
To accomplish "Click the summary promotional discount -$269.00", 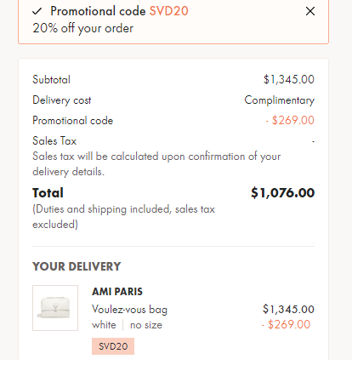I will click(x=290, y=121).
